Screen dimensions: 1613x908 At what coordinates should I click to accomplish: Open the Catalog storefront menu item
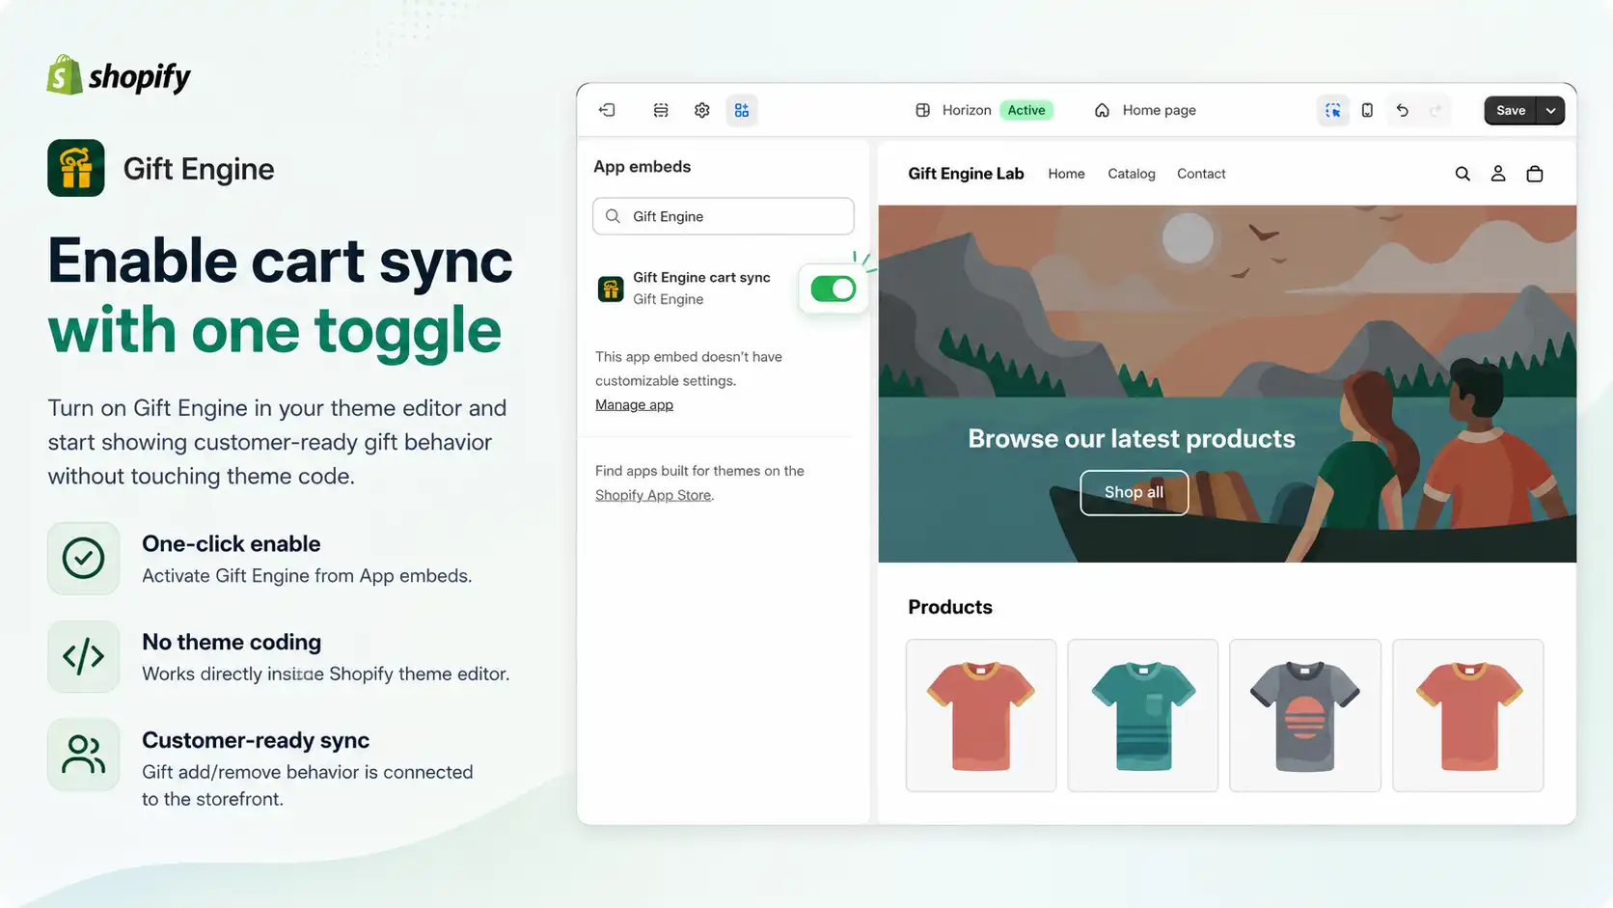click(1132, 174)
